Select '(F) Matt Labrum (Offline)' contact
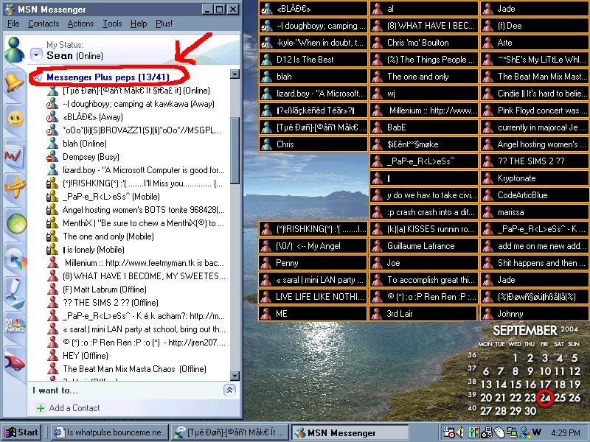Viewport: 590px width, 442px height. click(x=105, y=290)
